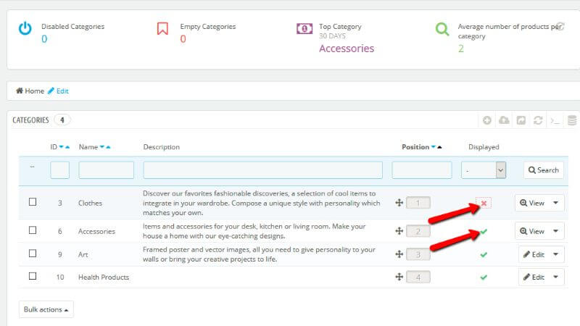
Task: Click the database export icon
Action: [x=572, y=120]
